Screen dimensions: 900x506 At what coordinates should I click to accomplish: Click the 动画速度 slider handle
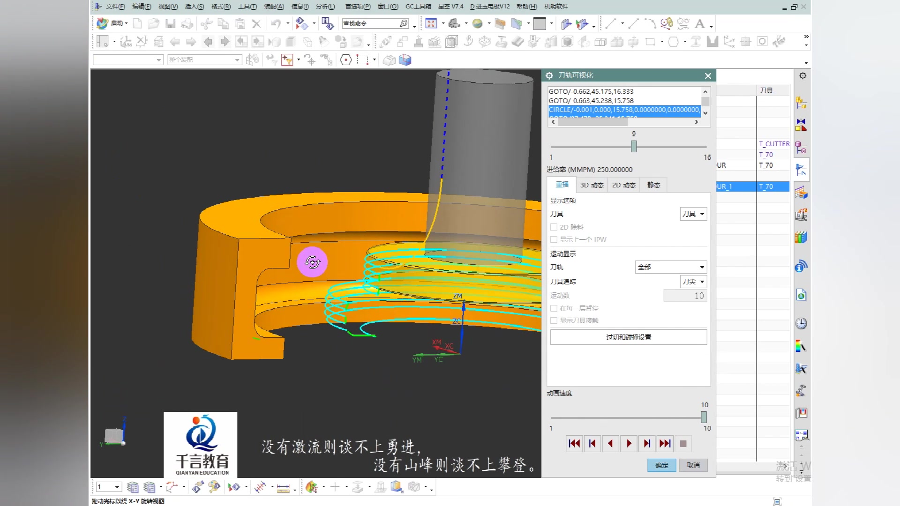point(704,417)
